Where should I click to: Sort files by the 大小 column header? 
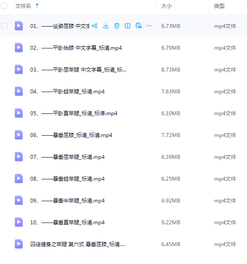167,6
